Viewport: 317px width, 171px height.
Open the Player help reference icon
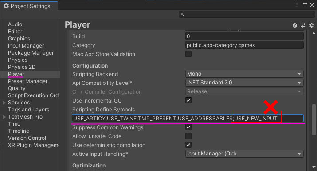pos(295,25)
